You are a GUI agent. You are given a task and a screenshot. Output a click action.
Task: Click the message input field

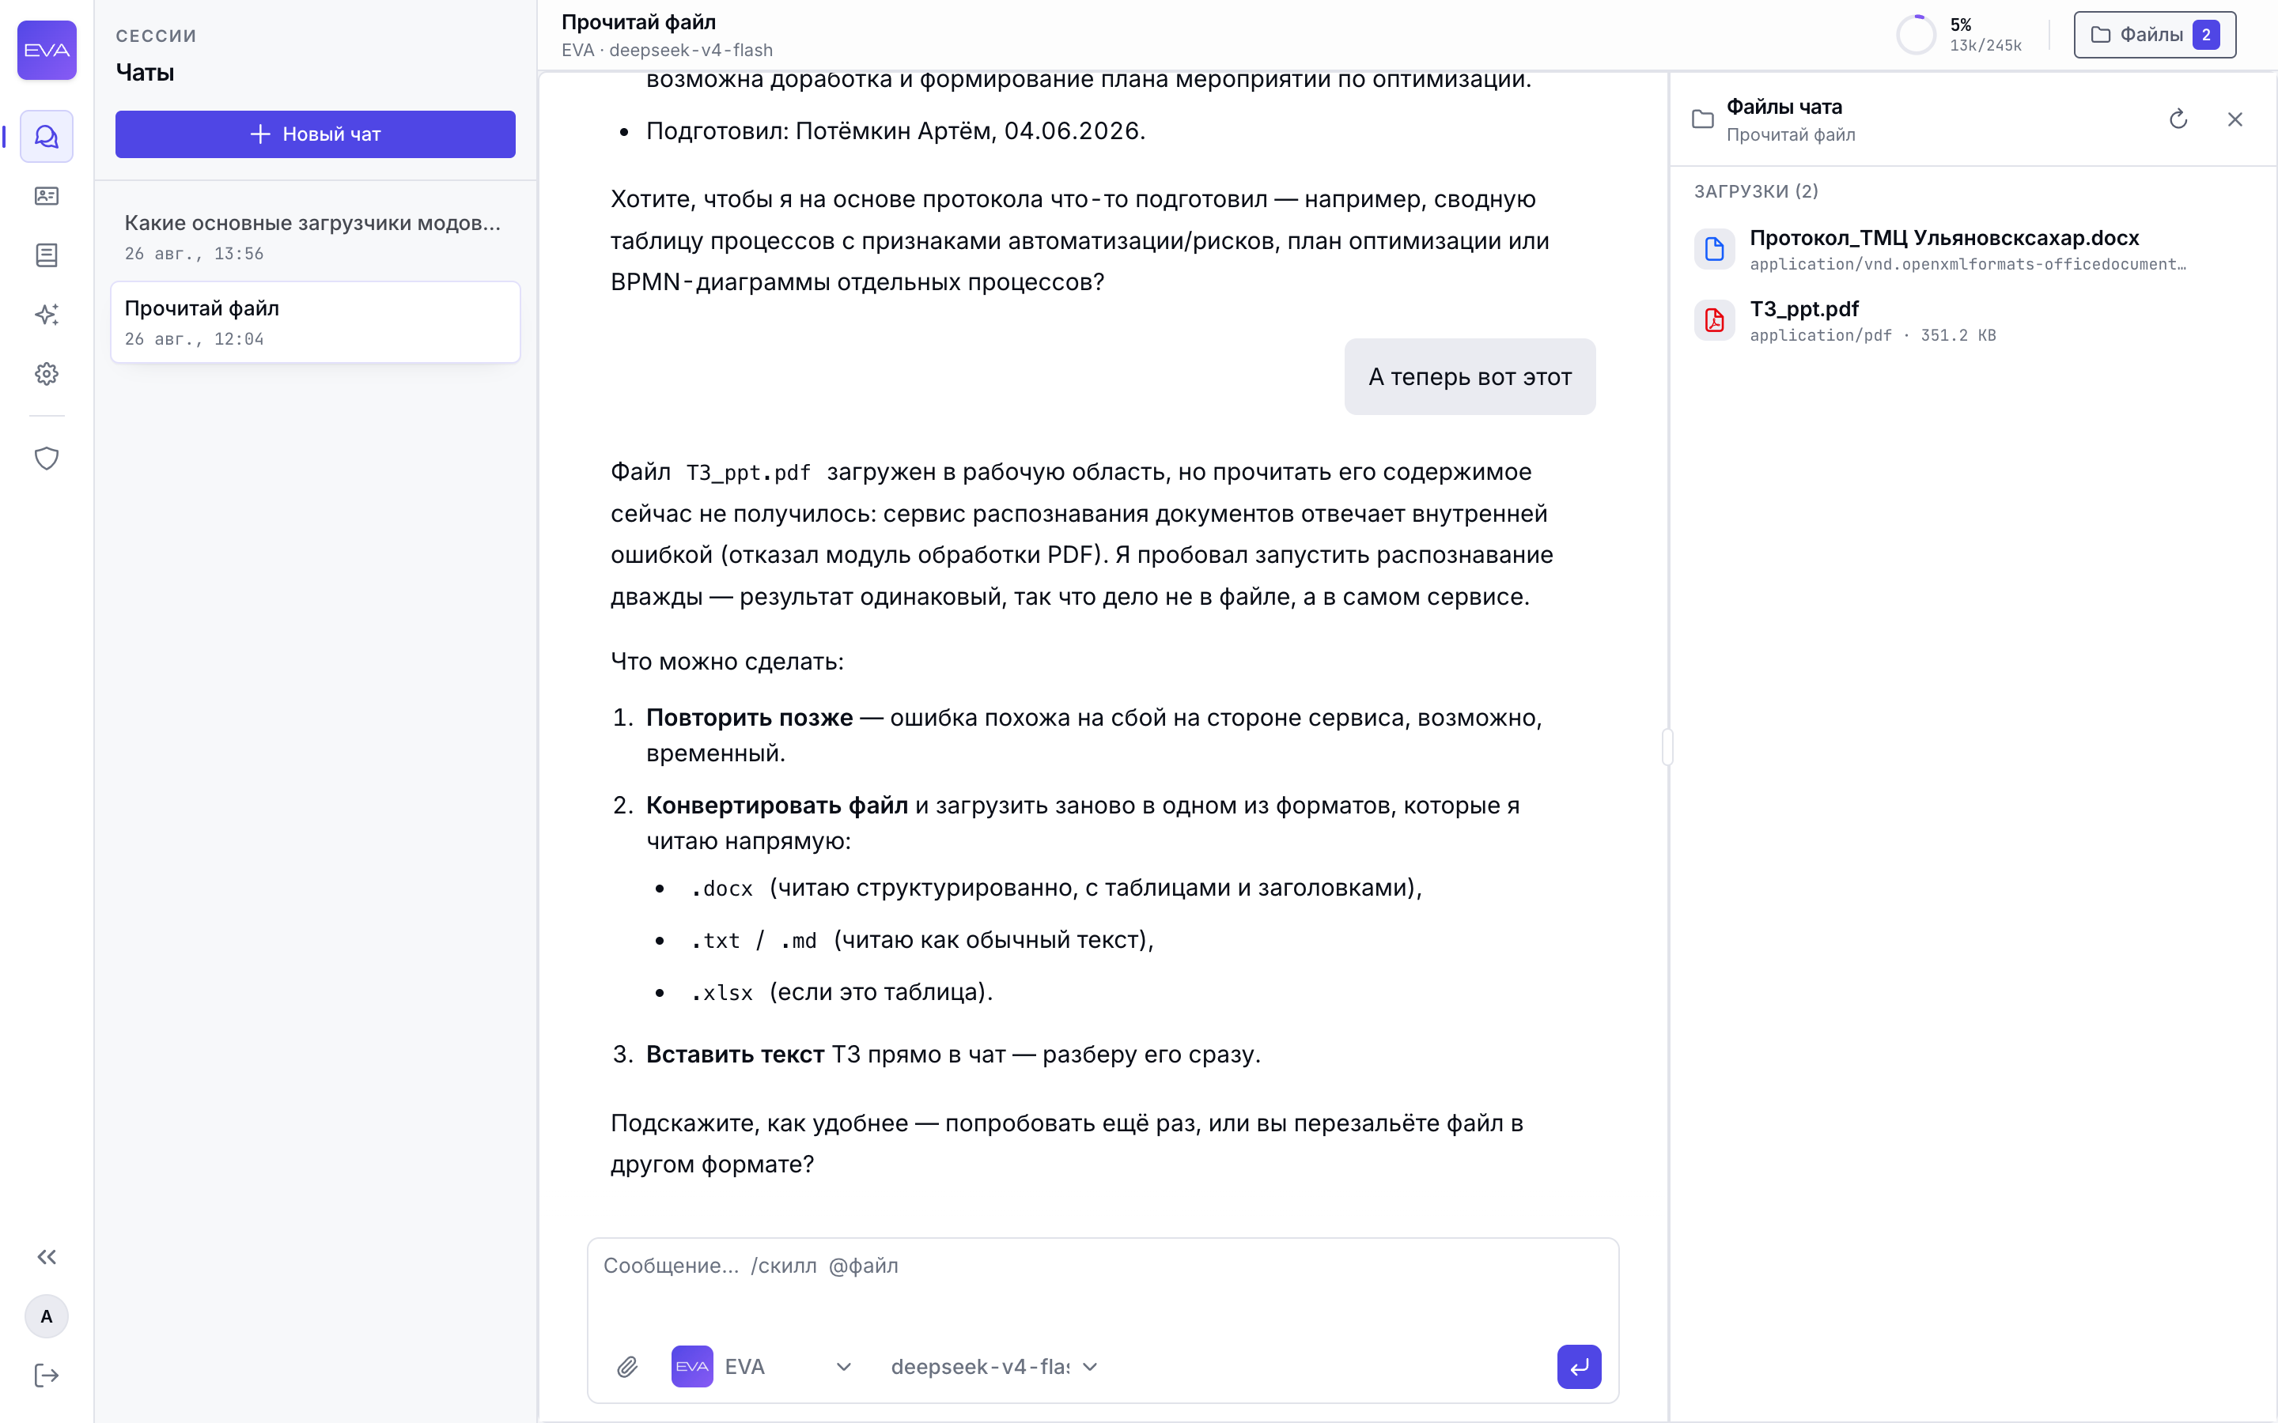1103,1285
